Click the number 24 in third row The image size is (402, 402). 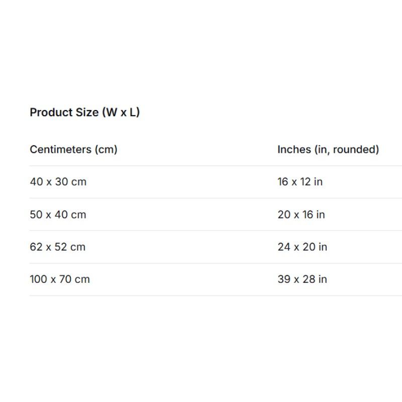[284, 247]
